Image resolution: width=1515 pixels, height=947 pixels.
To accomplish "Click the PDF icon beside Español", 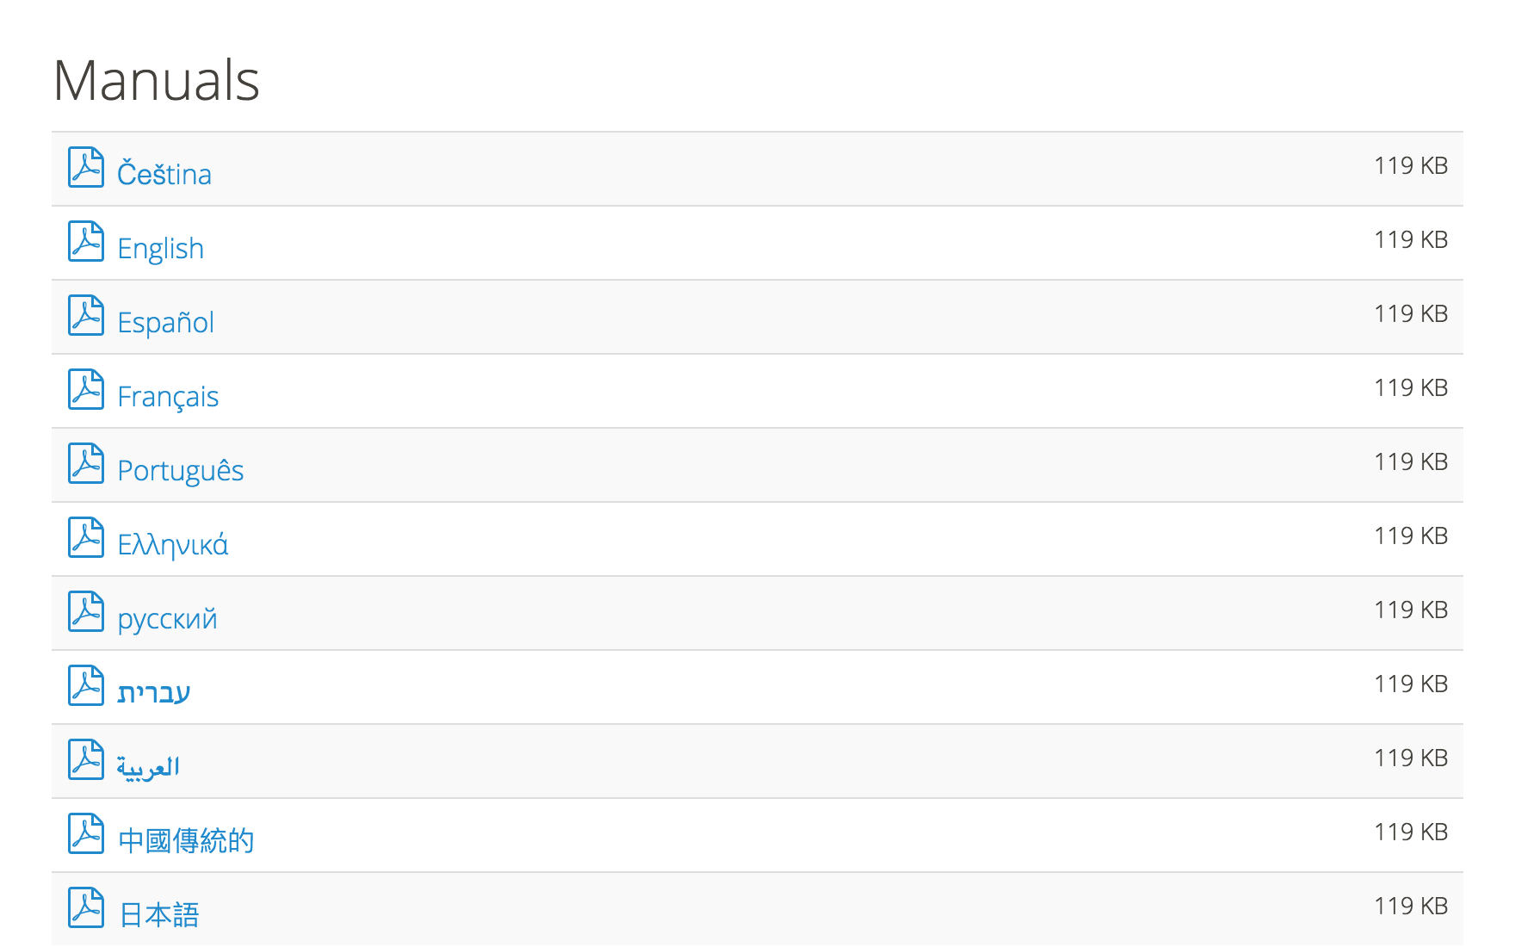I will [86, 315].
